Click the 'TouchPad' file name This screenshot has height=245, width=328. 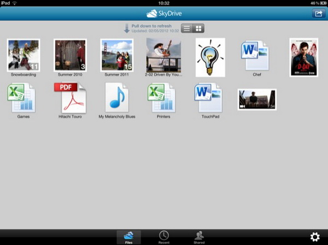(210, 117)
